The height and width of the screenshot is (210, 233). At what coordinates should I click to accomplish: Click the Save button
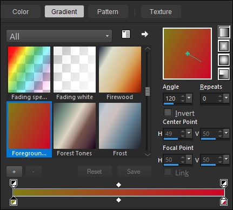click(134, 172)
